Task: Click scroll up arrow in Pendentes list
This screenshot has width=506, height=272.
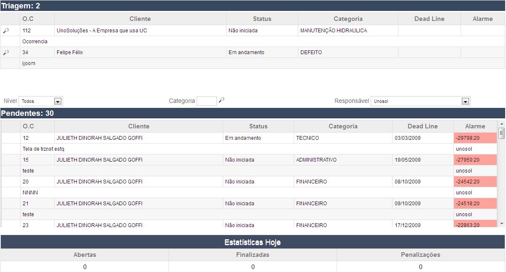Action: click(x=501, y=124)
